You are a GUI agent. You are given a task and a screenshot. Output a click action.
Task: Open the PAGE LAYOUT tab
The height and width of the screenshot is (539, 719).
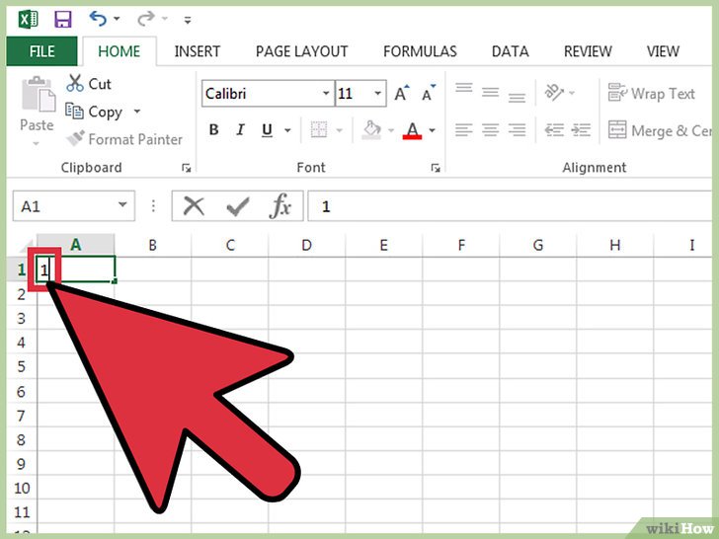coord(302,51)
